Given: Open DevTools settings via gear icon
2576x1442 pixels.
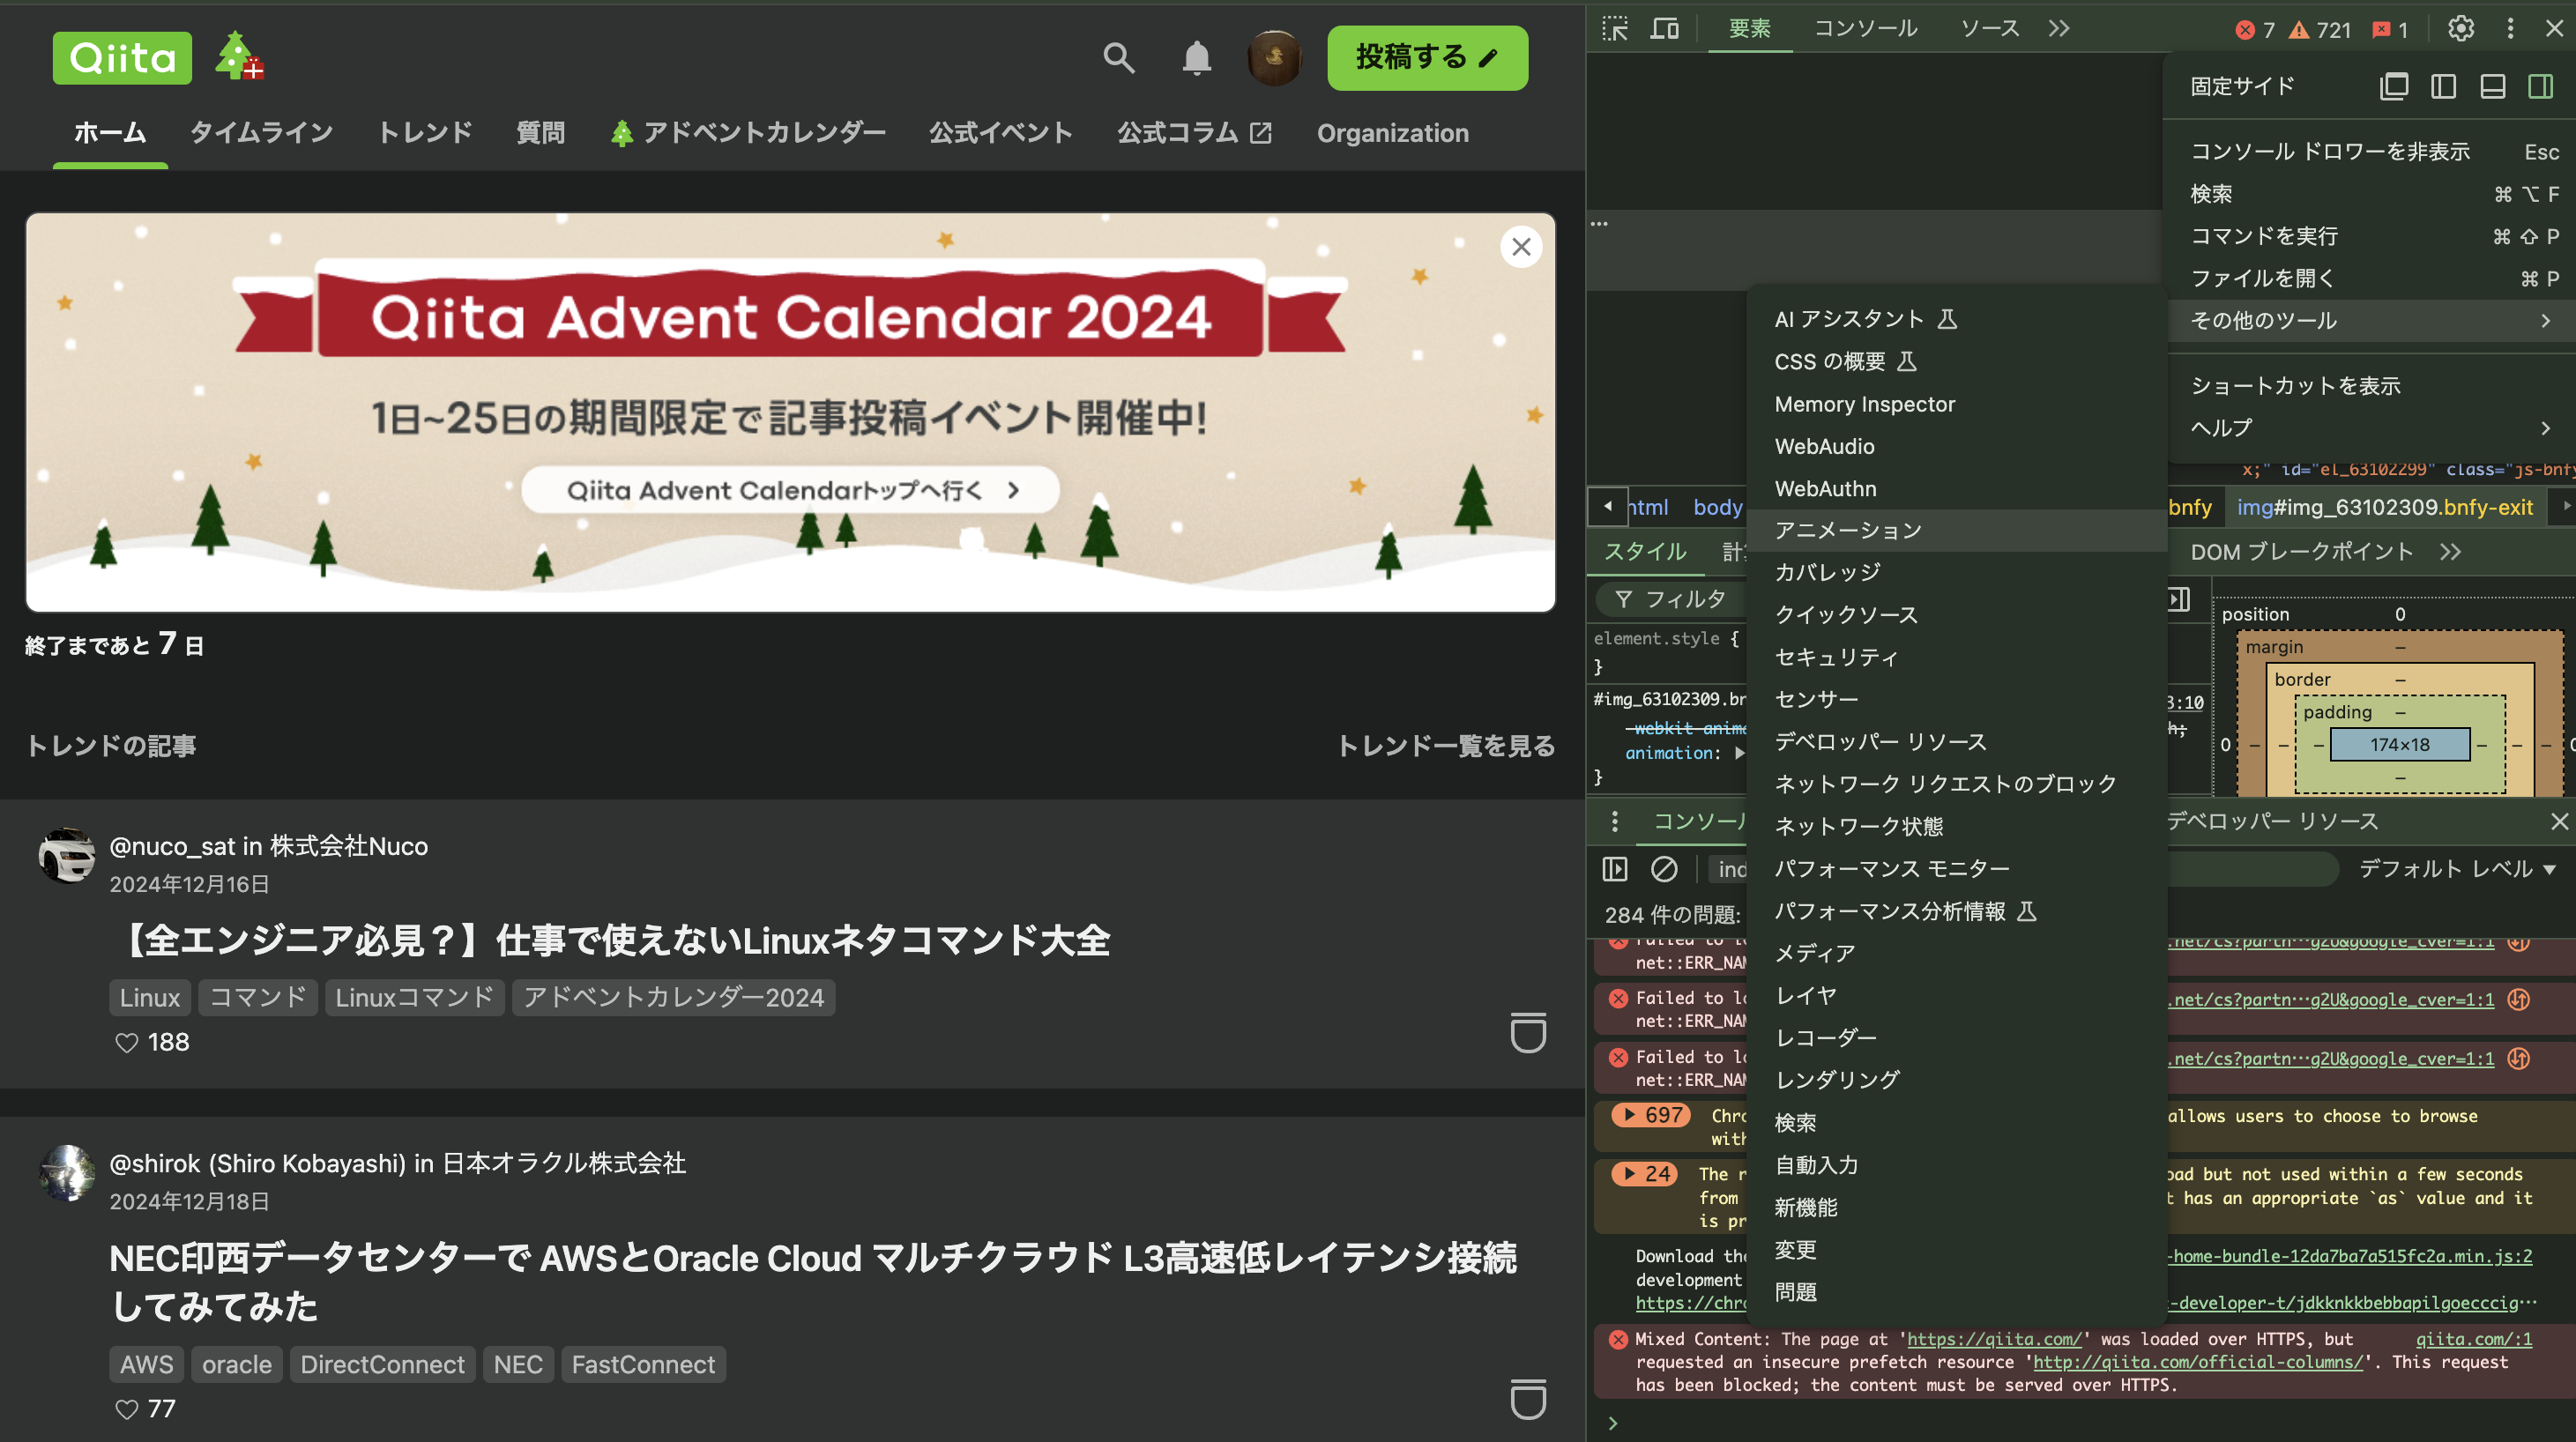Looking at the screenshot, I should [2460, 28].
